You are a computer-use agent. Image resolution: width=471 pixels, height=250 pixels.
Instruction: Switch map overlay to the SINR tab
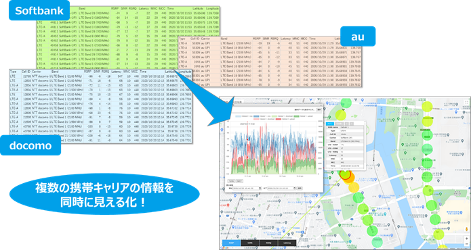point(250,243)
